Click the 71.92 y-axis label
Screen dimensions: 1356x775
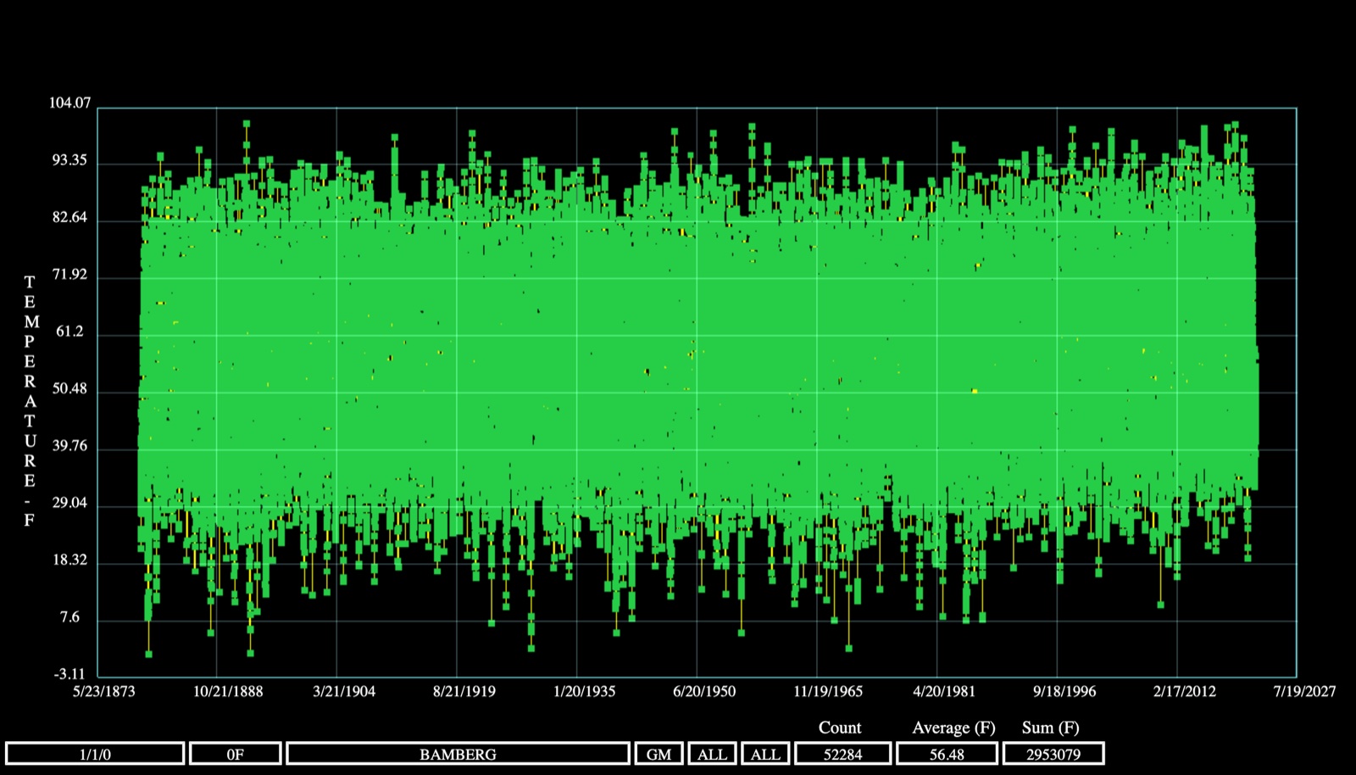(69, 275)
